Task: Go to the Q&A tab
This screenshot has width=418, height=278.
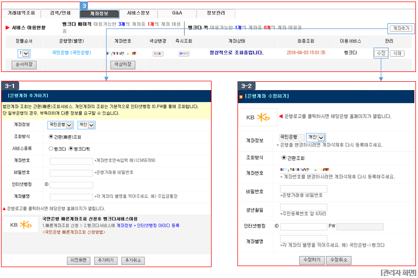Action: [177, 13]
